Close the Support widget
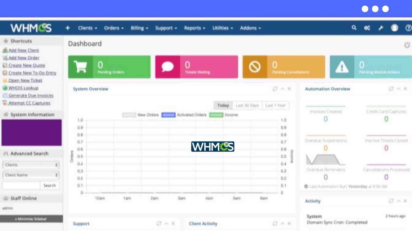This screenshot has height=231, width=412. [173, 223]
